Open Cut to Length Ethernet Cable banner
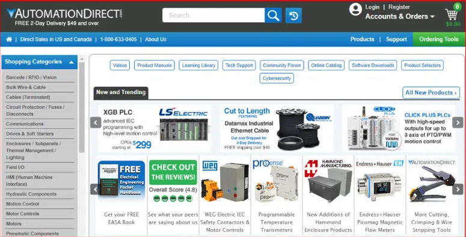The width and height of the screenshot is (466, 237). (x=277, y=128)
